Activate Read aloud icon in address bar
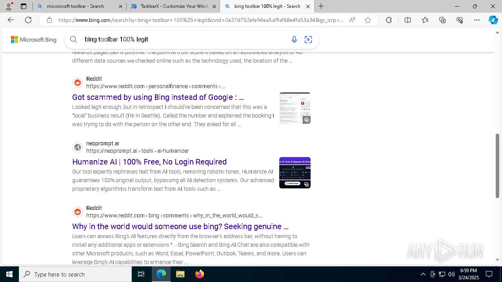This screenshot has height=282, width=502. [x=352, y=20]
